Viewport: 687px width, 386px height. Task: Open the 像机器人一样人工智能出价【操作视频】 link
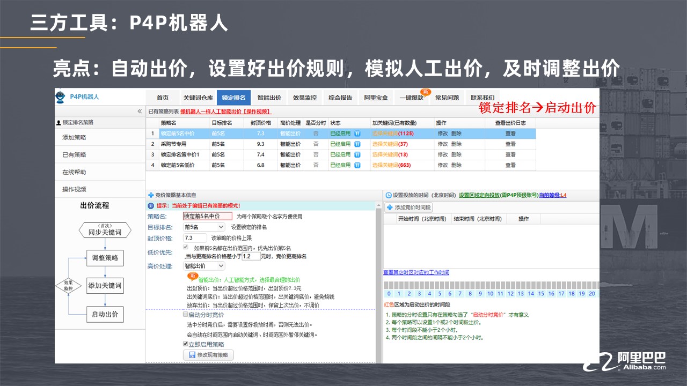[x=226, y=112]
